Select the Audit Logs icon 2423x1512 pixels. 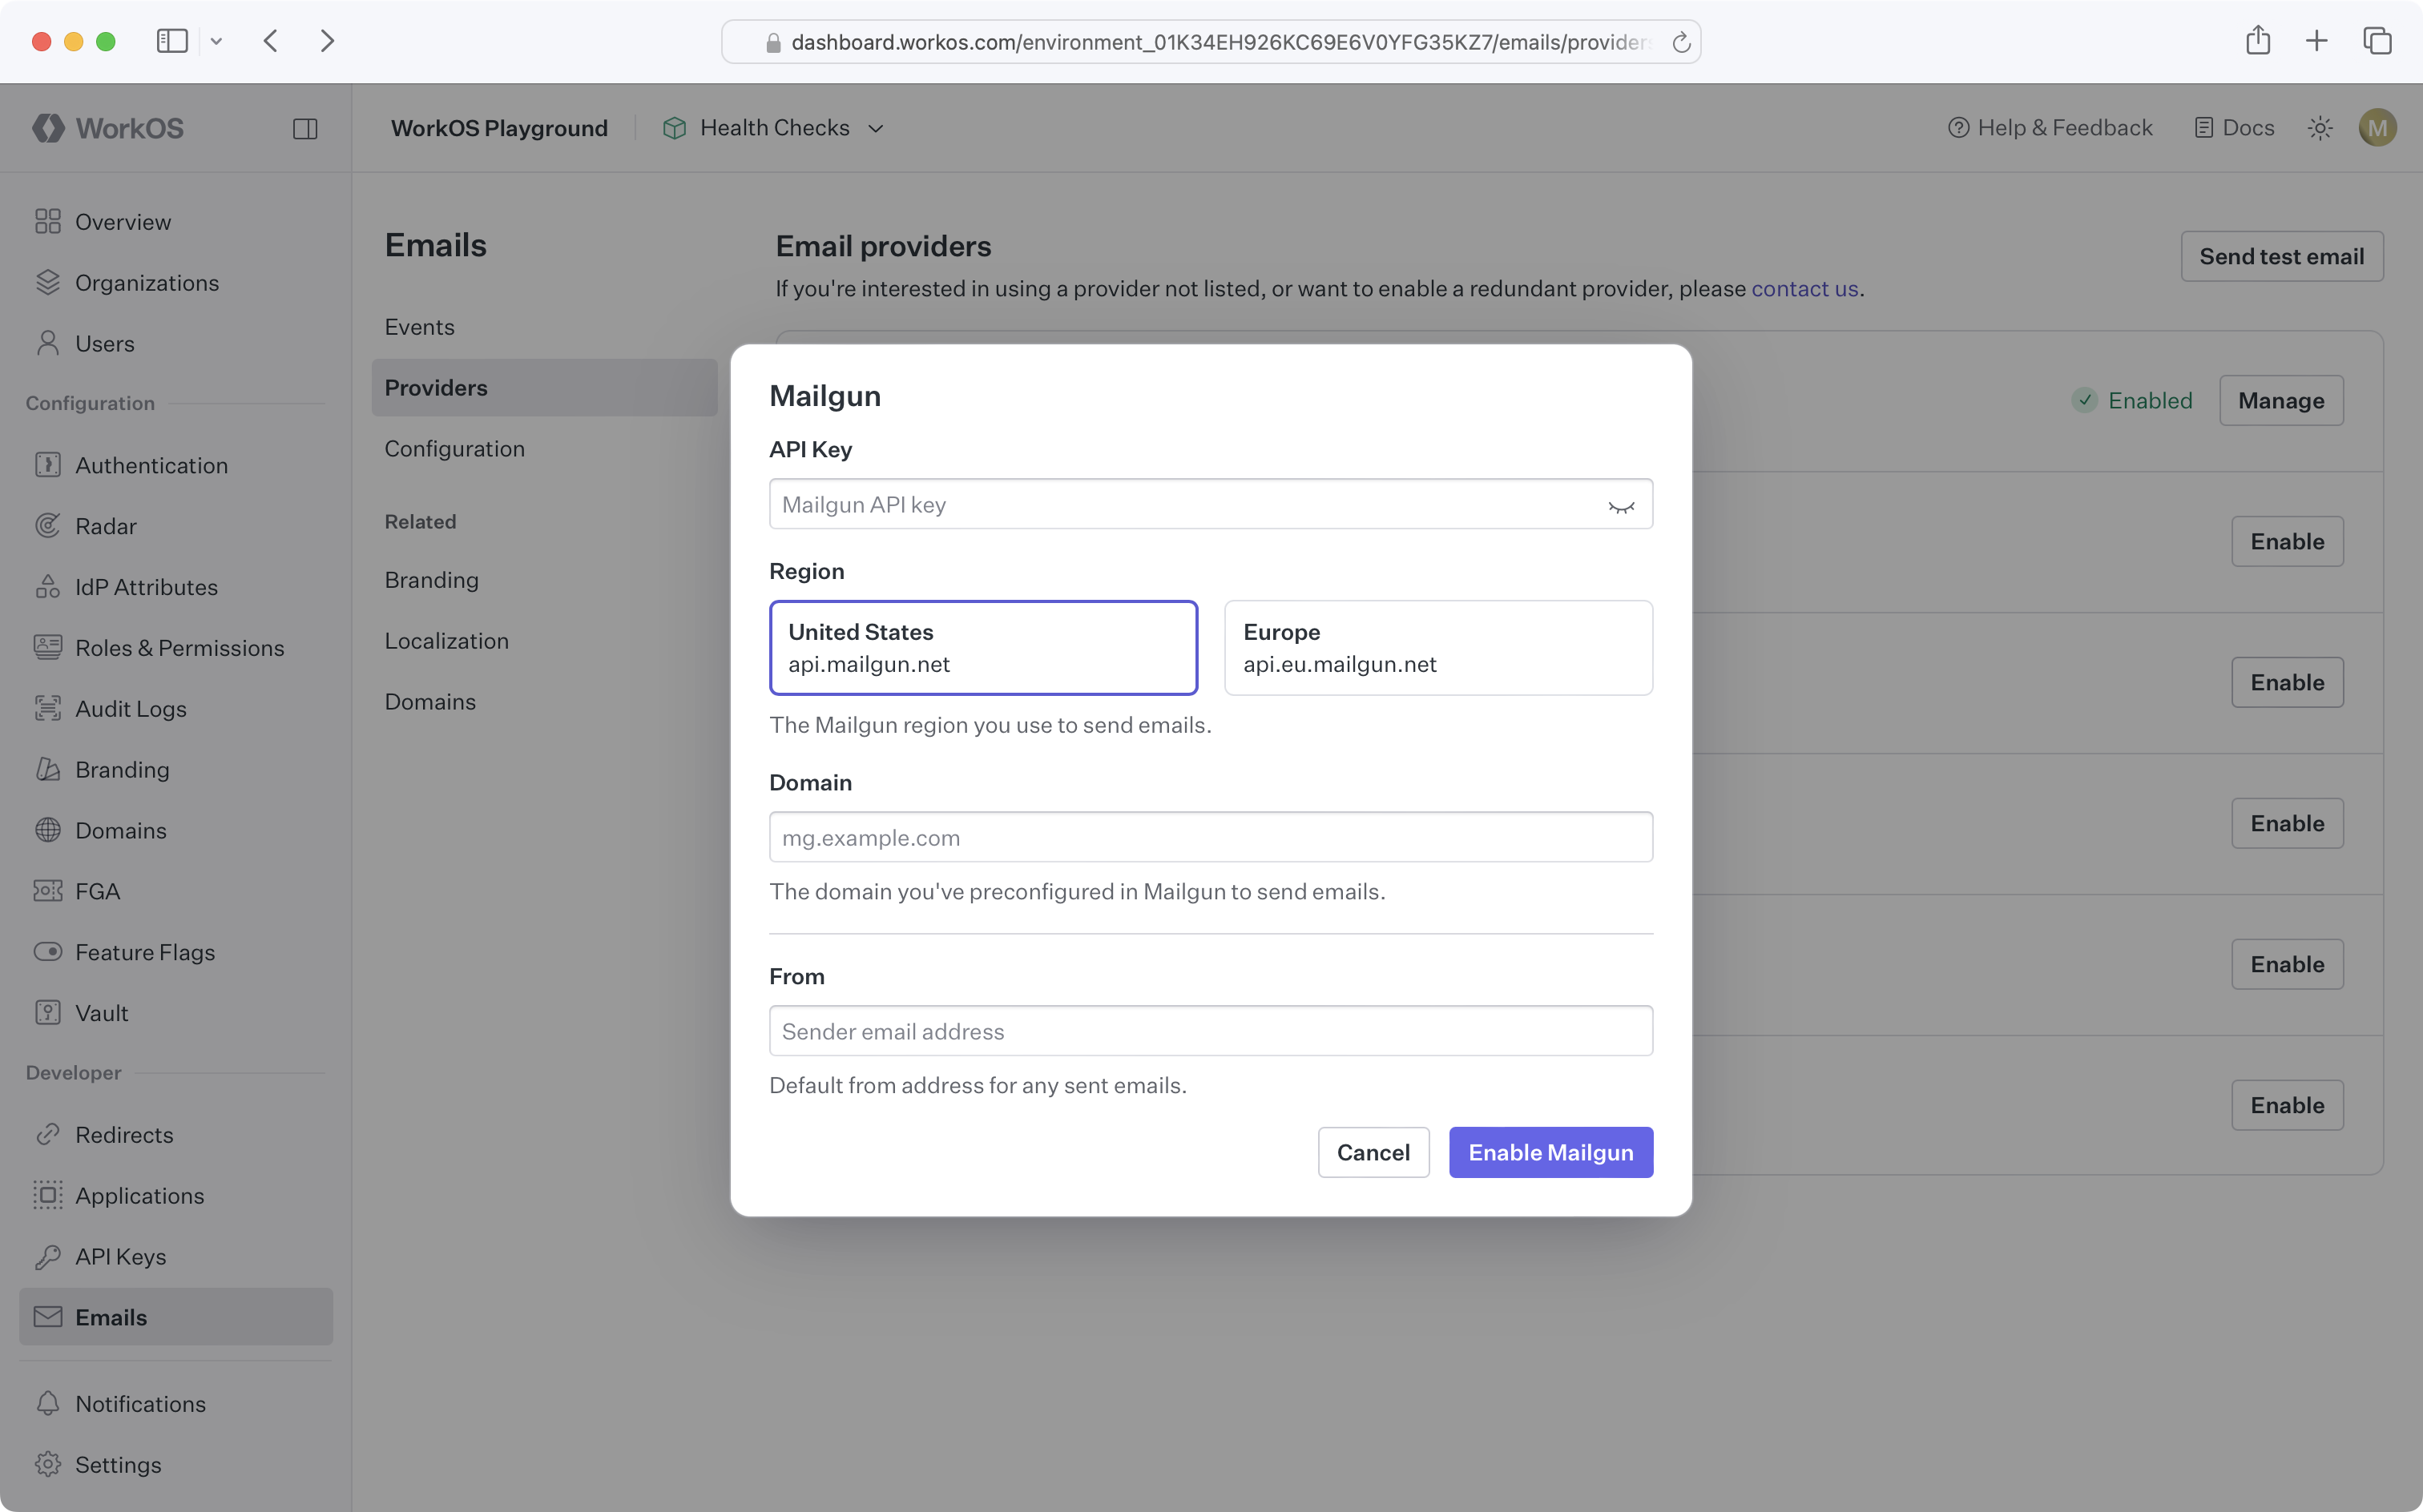[48, 708]
